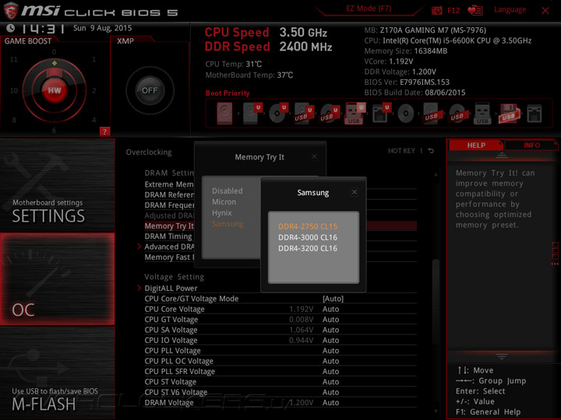Edit CPU SA Voltage Auto value
Viewport: 561px width, 420px height.
click(x=330, y=330)
